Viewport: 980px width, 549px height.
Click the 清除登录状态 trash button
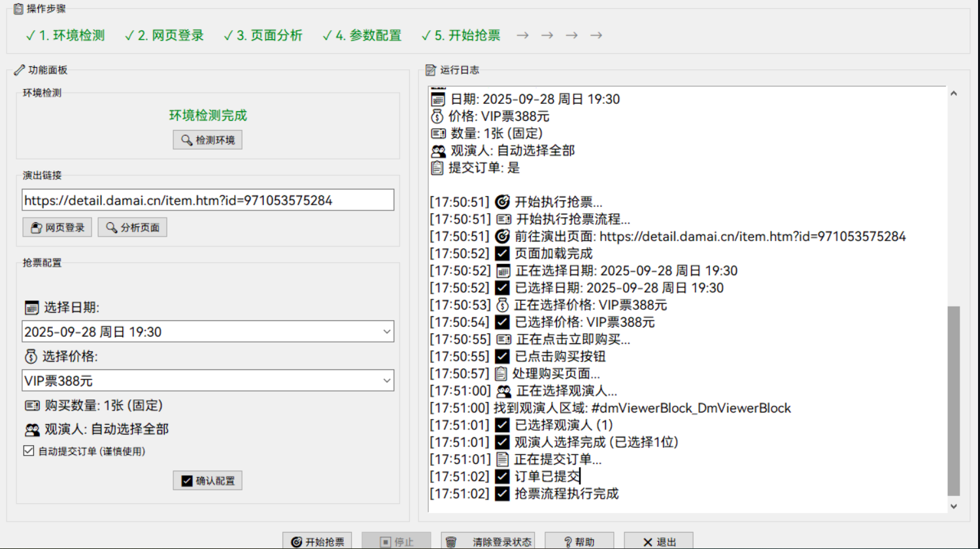click(x=488, y=541)
